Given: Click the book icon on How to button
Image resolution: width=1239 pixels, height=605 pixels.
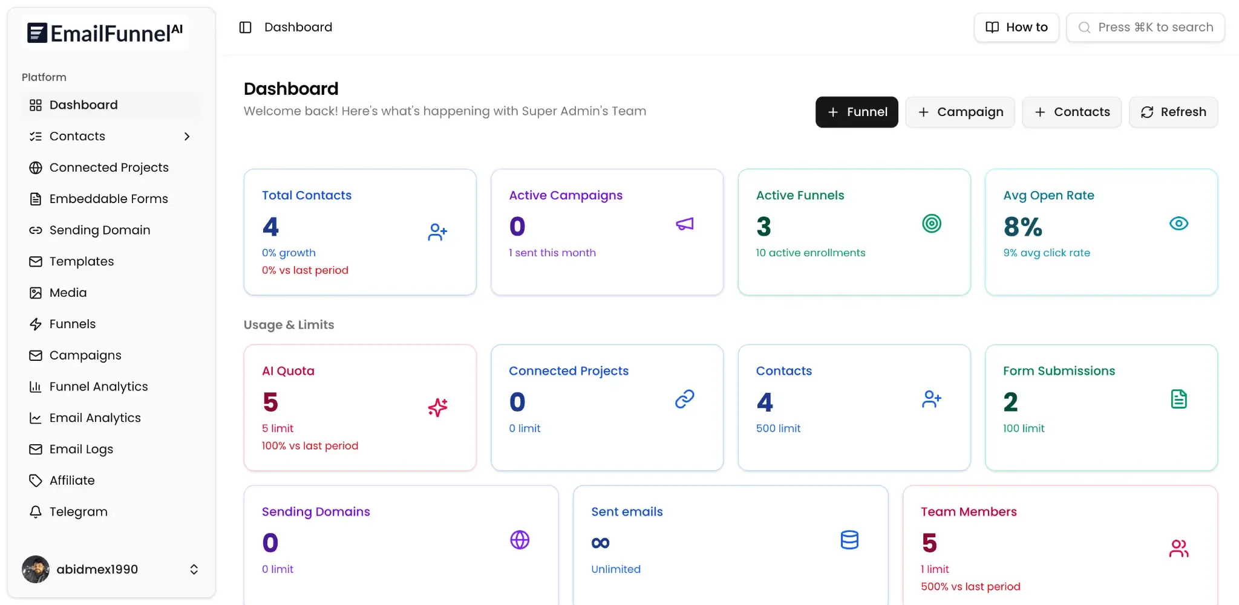Looking at the screenshot, I should (992, 27).
